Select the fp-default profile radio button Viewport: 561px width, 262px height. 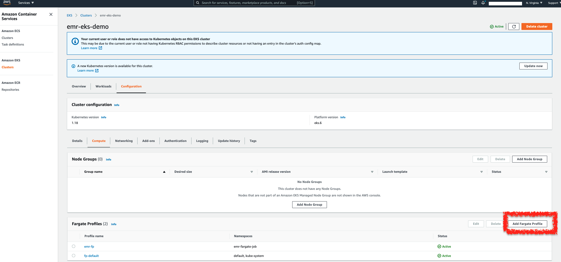(x=74, y=256)
